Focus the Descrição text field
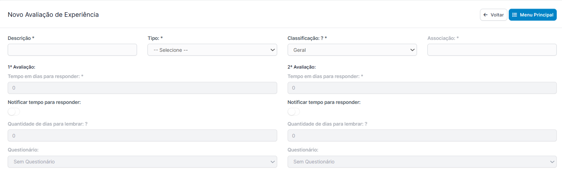Viewport: 562px width, 176px height. click(x=72, y=50)
